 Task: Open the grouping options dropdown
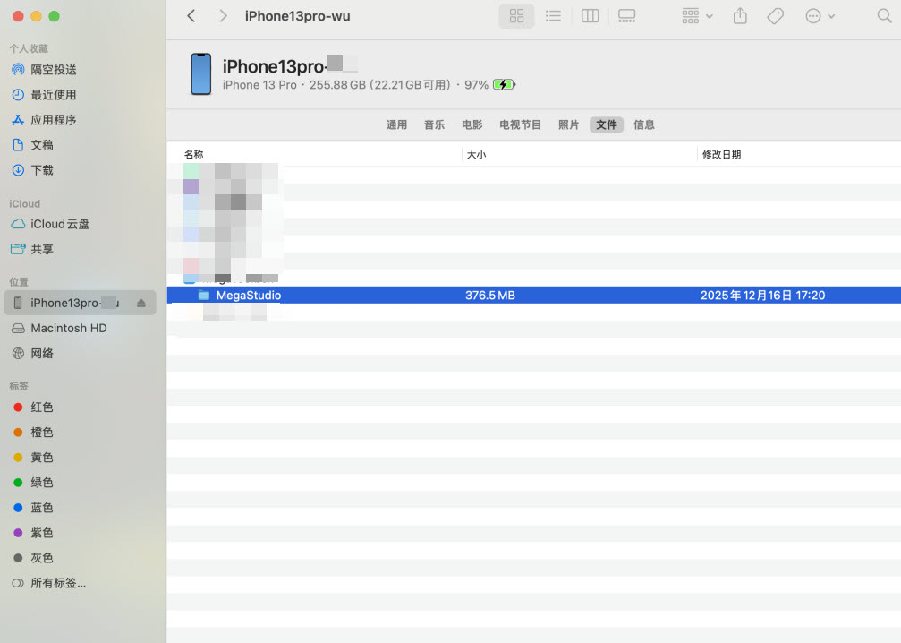696,15
